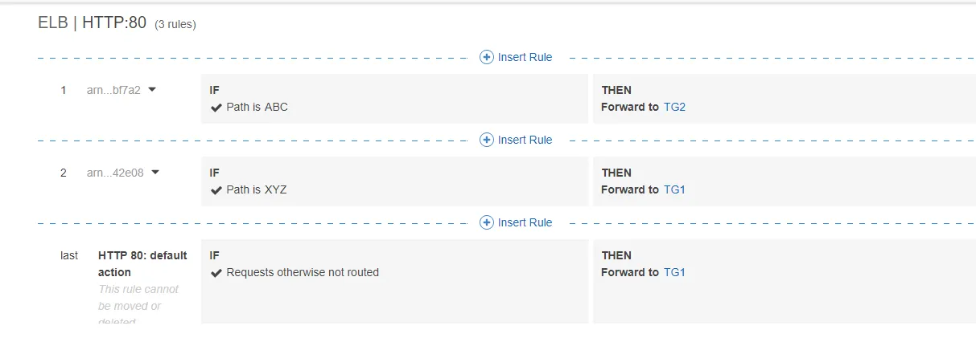Image resolution: width=976 pixels, height=342 pixels.
Task: Click plus icon between rules 1 and 2
Action: (x=486, y=140)
